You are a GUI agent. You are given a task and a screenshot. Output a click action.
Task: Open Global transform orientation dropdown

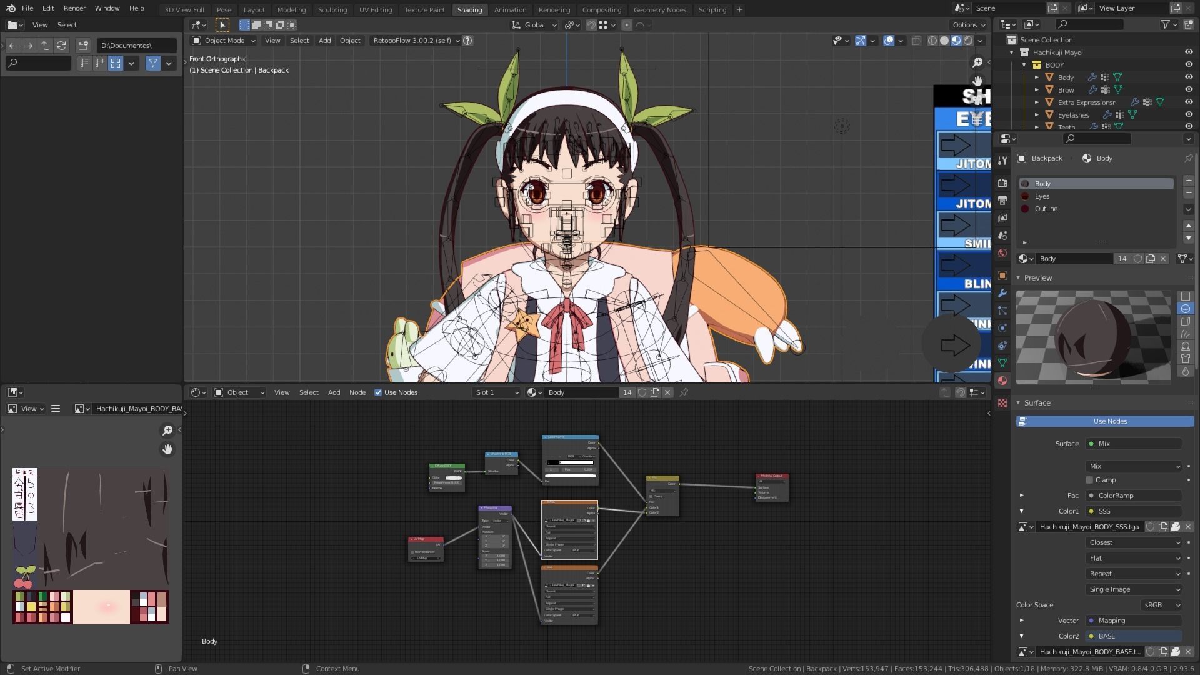(x=534, y=25)
